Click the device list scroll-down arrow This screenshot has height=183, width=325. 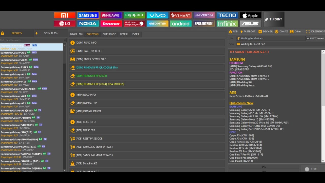(64, 171)
